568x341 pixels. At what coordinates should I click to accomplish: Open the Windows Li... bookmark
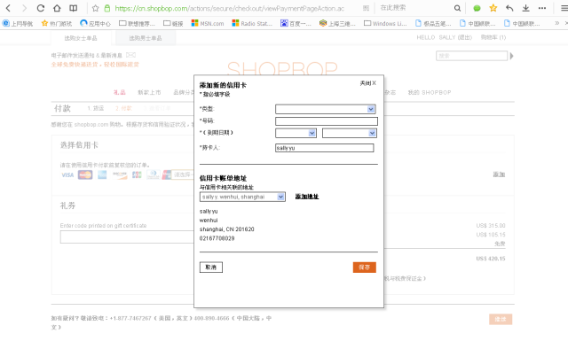385,24
